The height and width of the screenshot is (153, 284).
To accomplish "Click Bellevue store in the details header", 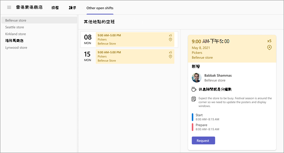I will [x=202, y=58].
